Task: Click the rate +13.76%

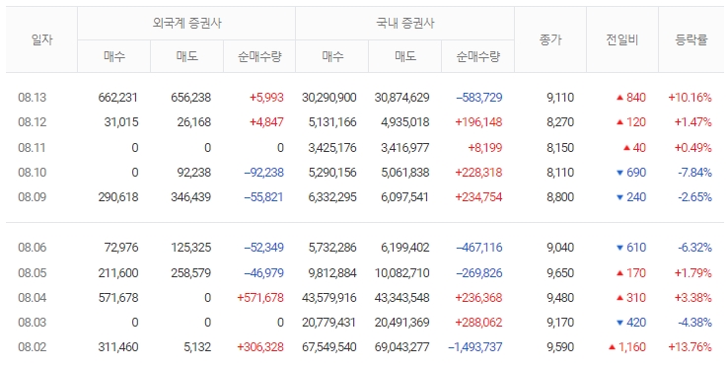Action: [x=690, y=346]
